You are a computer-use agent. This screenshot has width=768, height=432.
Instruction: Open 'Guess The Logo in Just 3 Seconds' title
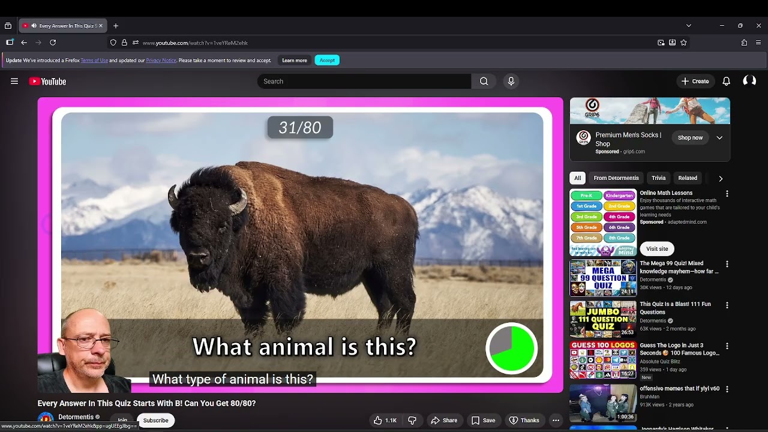pos(679,349)
